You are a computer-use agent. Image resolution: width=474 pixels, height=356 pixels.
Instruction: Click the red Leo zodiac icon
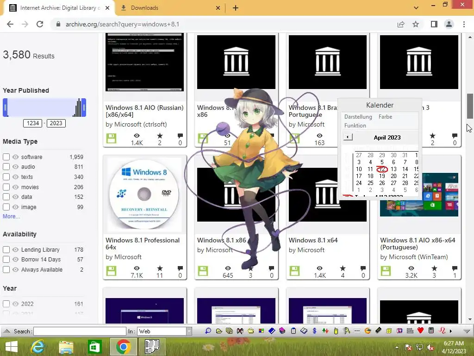442,331
